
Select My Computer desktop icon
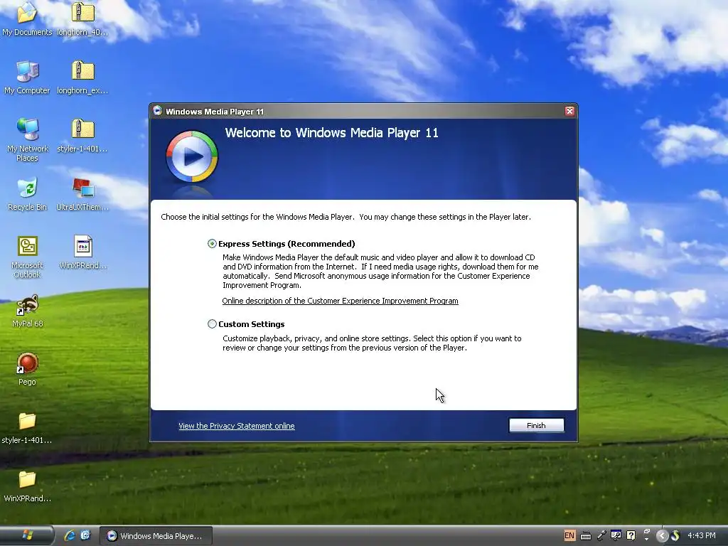(x=27, y=77)
